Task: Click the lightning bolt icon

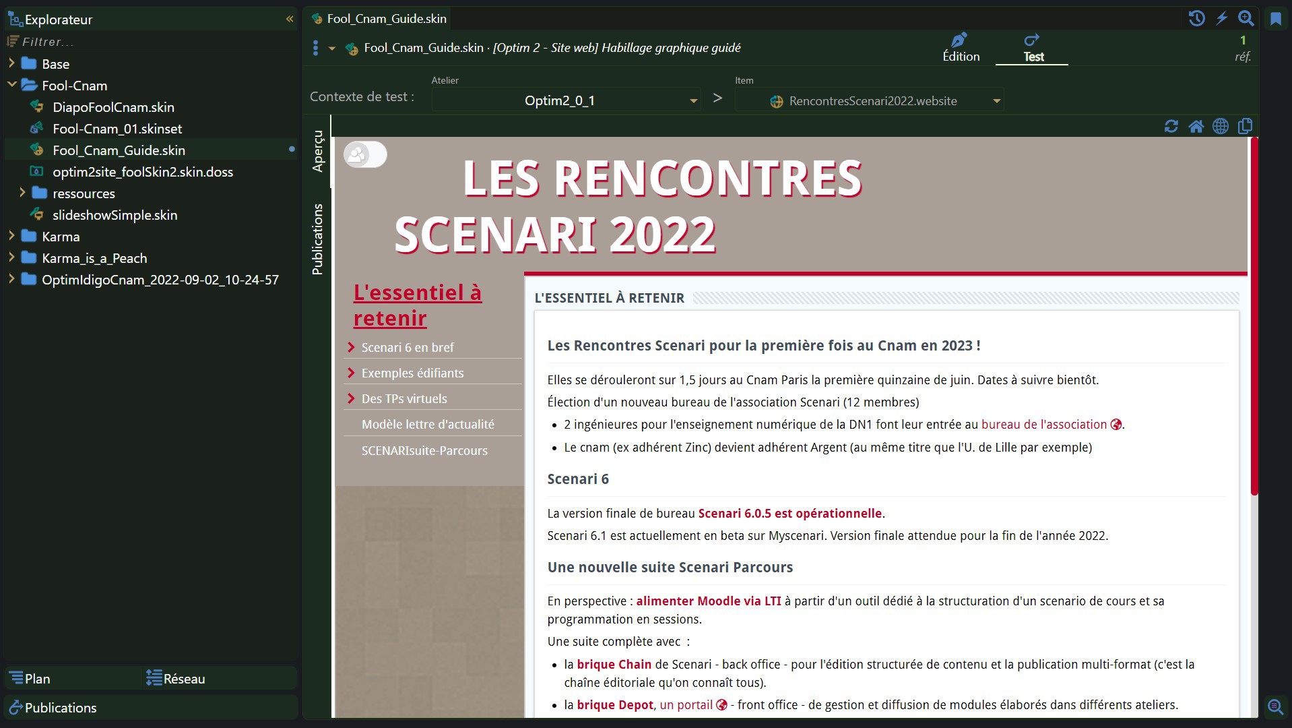Action: pos(1221,18)
